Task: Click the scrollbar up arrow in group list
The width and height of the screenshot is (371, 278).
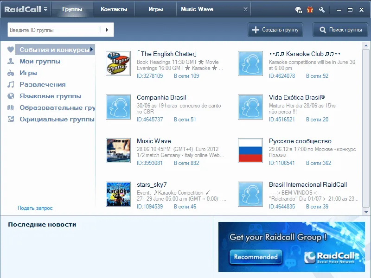Action: pyautogui.click(x=366, y=45)
